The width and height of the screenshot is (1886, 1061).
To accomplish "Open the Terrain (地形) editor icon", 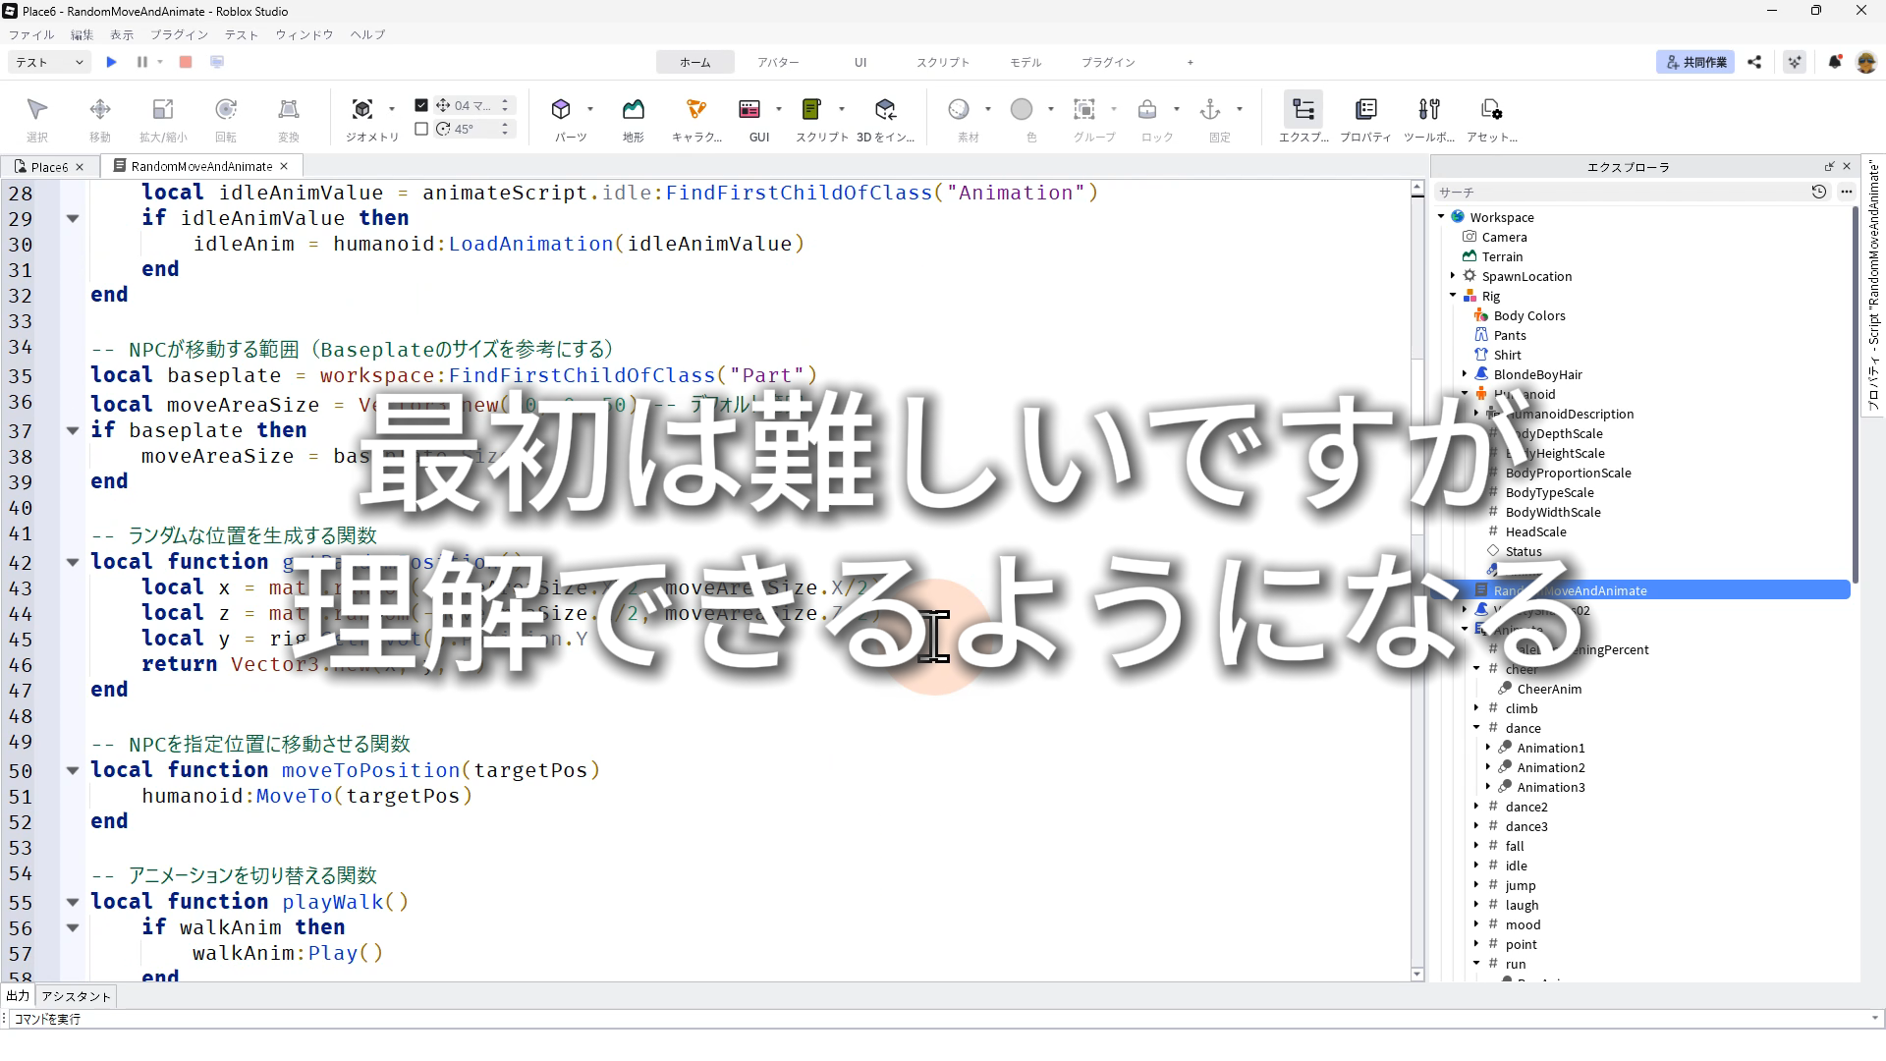I will (x=634, y=109).
